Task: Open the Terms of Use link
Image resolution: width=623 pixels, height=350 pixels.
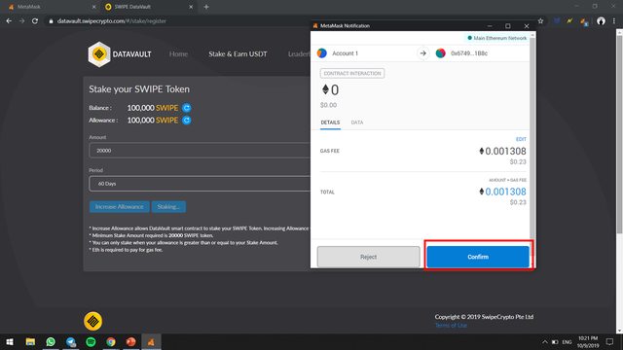Action: click(x=451, y=325)
